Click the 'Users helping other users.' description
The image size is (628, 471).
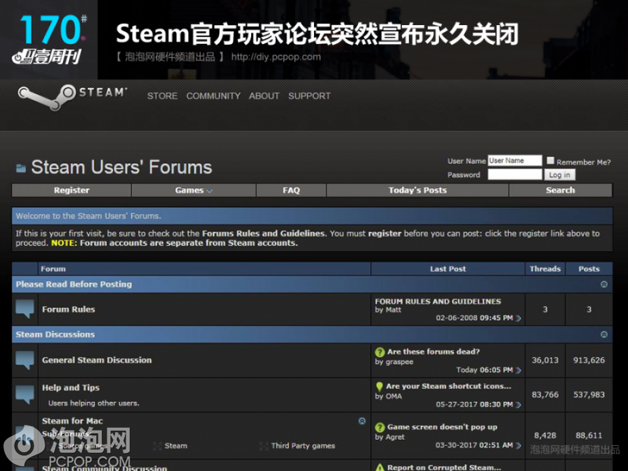coord(94,403)
